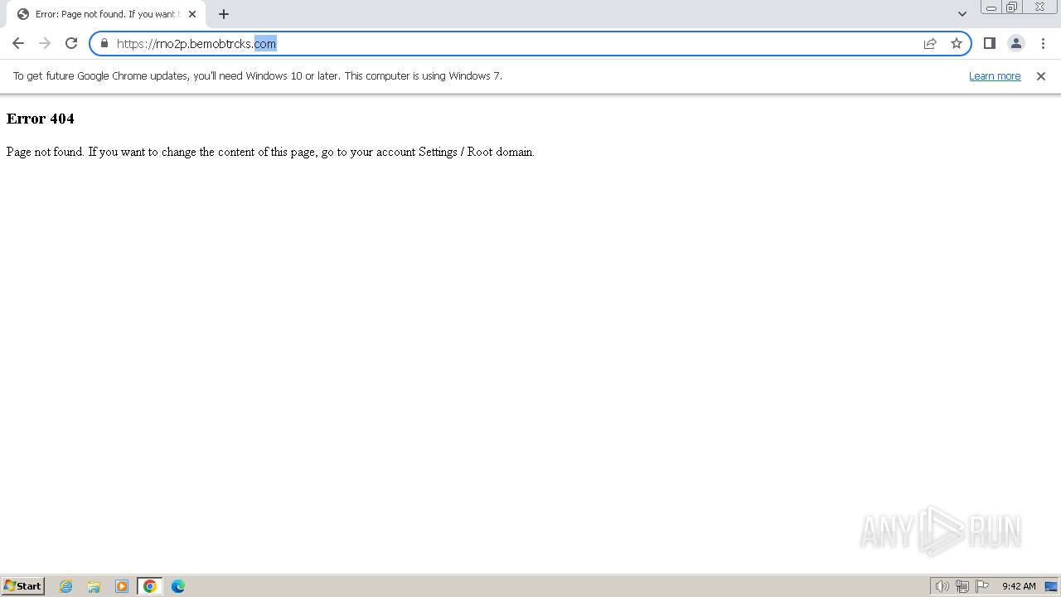Click the Windows 7 update notice text
The width and height of the screenshot is (1061, 597).
click(x=258, y=76)
